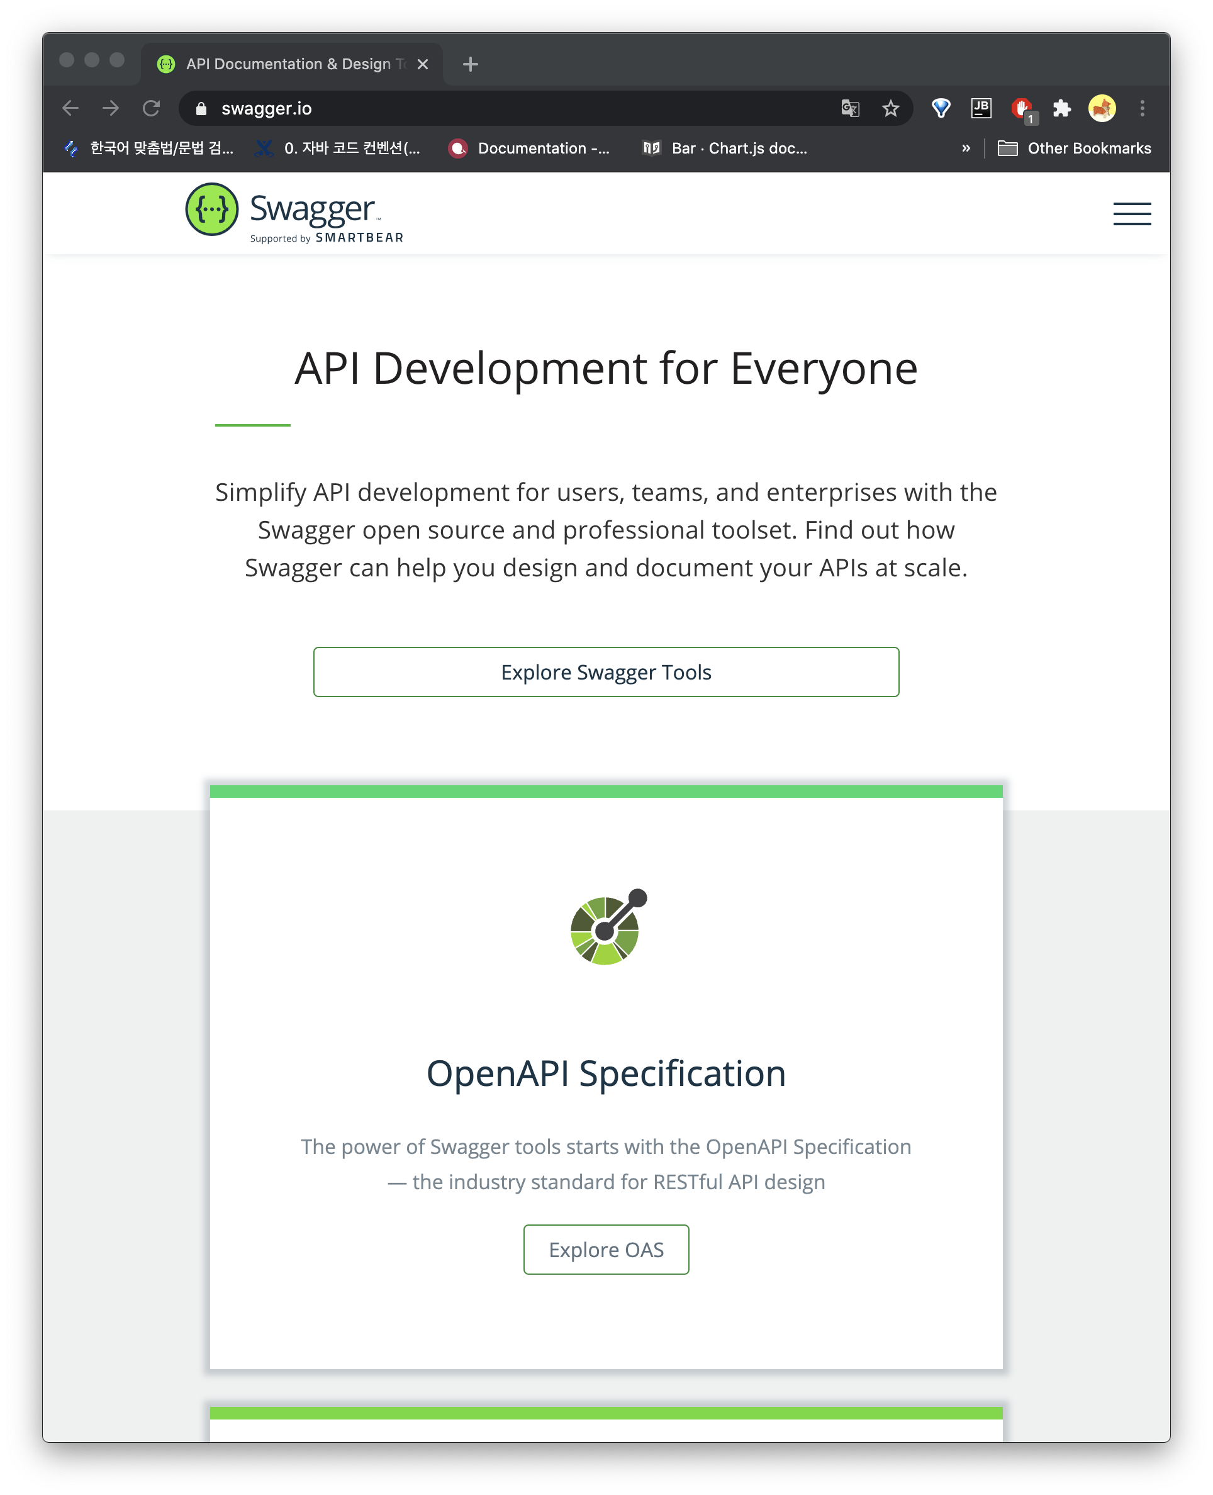Expand hidden bookmarks chevron
This screenshot has height=1495, width=1213.
coord(966,148)
